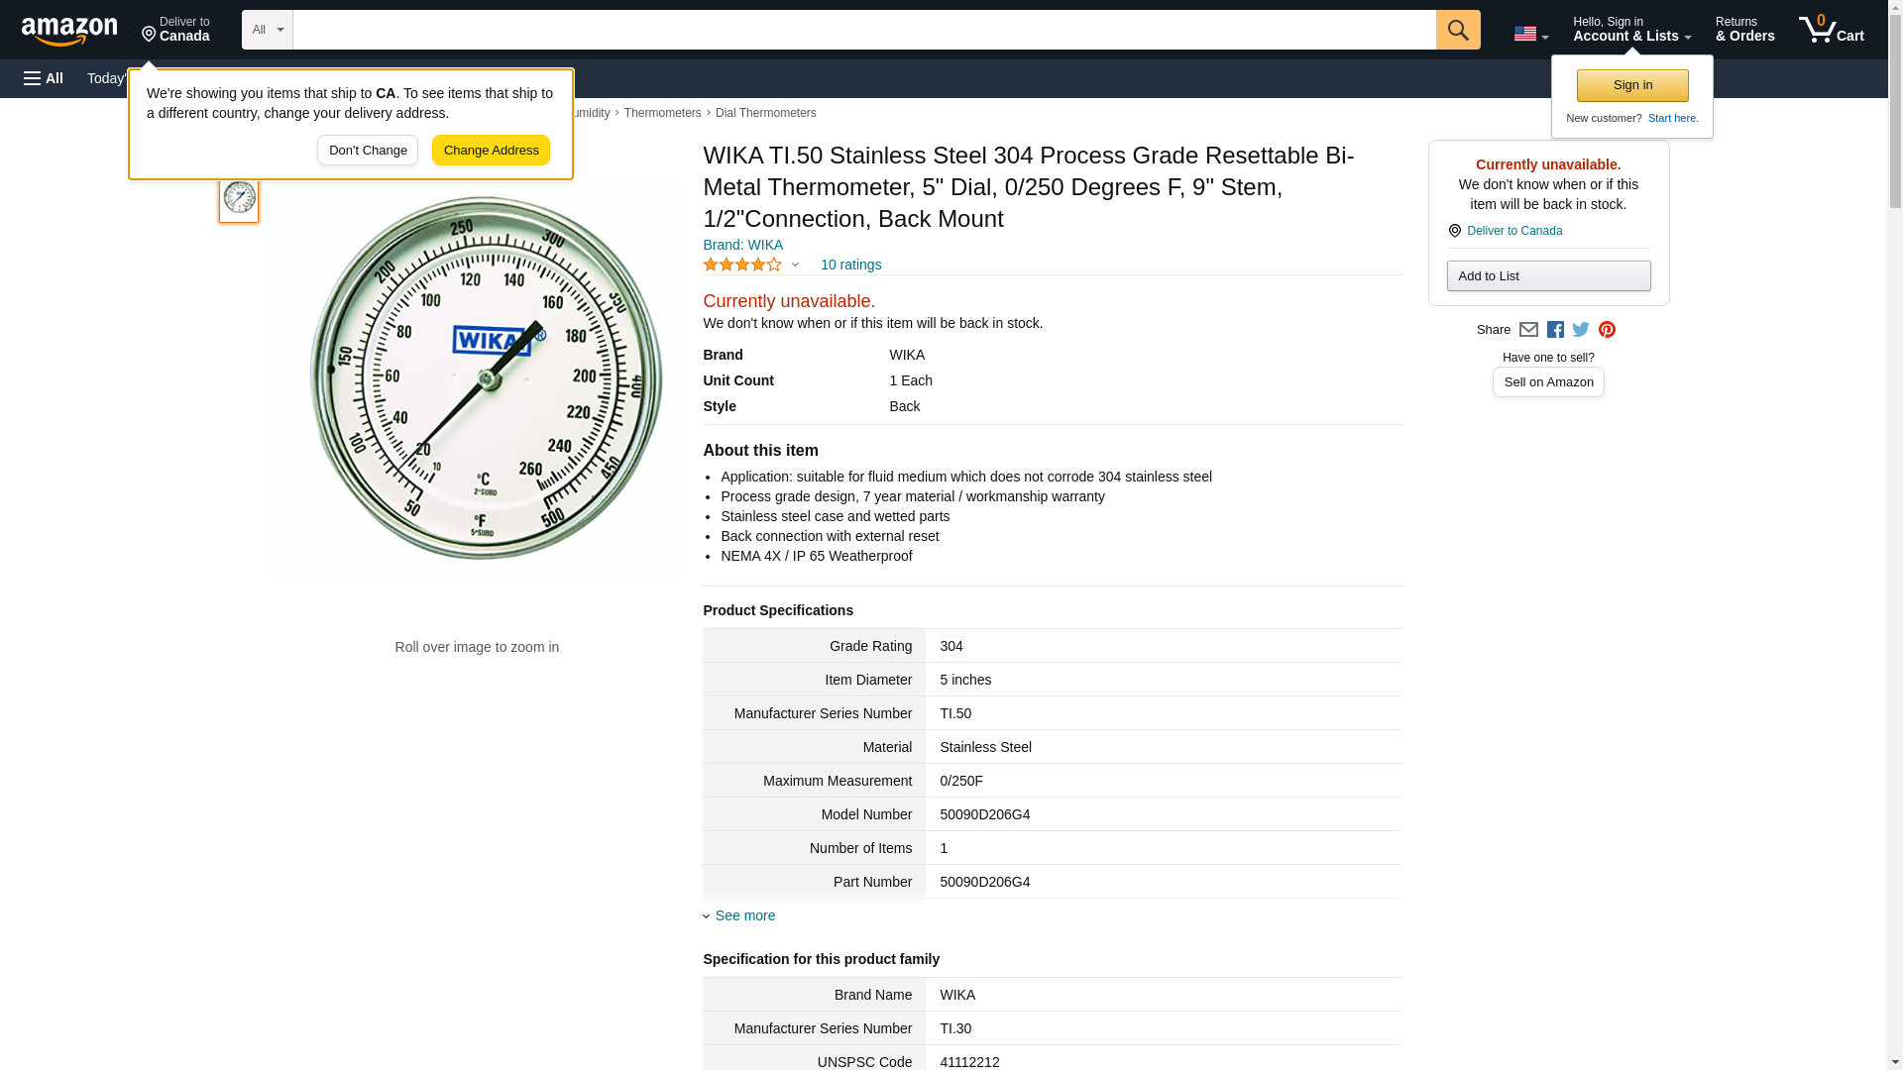Click into the Amazon search field
This screenshot has height=1070, width=1903.
coord(862,30)
